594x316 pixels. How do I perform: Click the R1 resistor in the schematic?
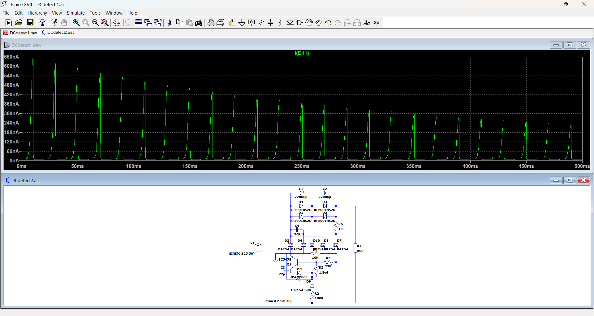point(355,248)
